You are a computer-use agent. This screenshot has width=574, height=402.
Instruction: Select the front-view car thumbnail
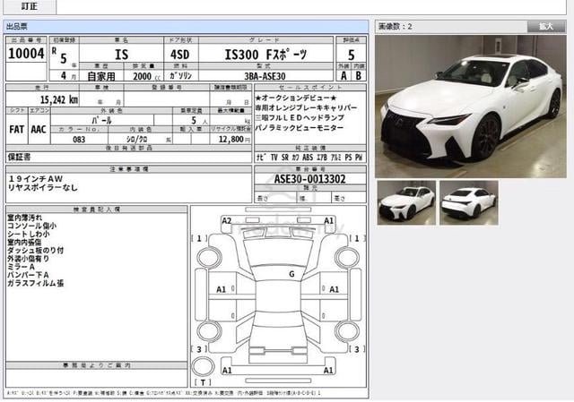pyautogui.click(x=406, y=202)
